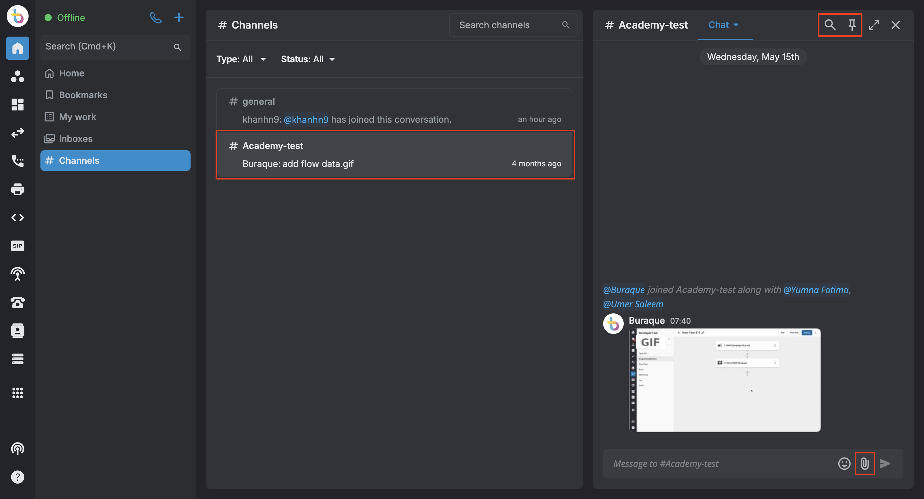The image size is (924, 499).
Task: Open the transfer arrows icon
Action: click(x=18, y=133)
